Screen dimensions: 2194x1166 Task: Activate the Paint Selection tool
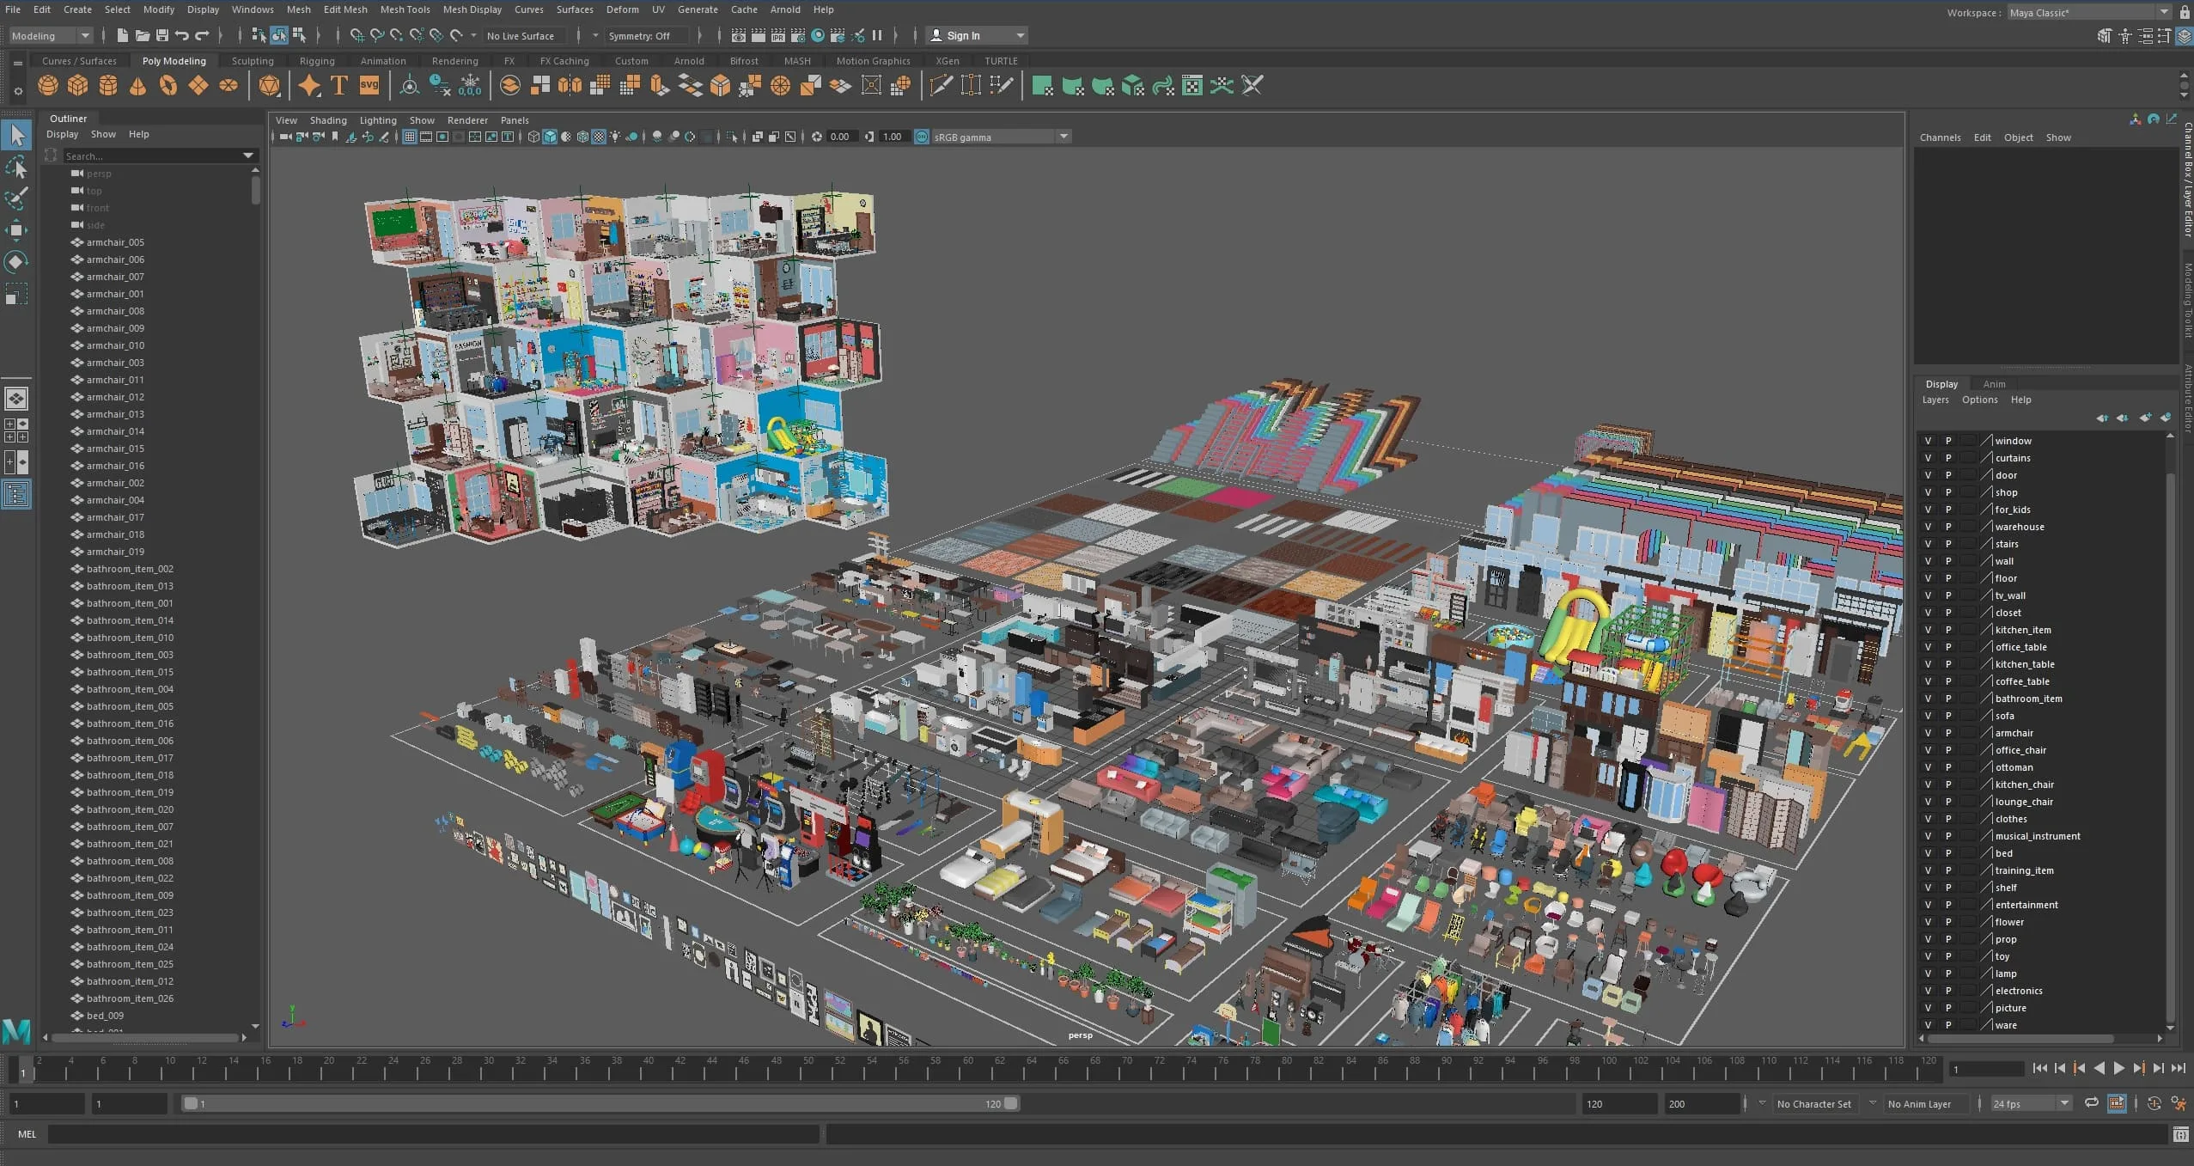point(17,199)
